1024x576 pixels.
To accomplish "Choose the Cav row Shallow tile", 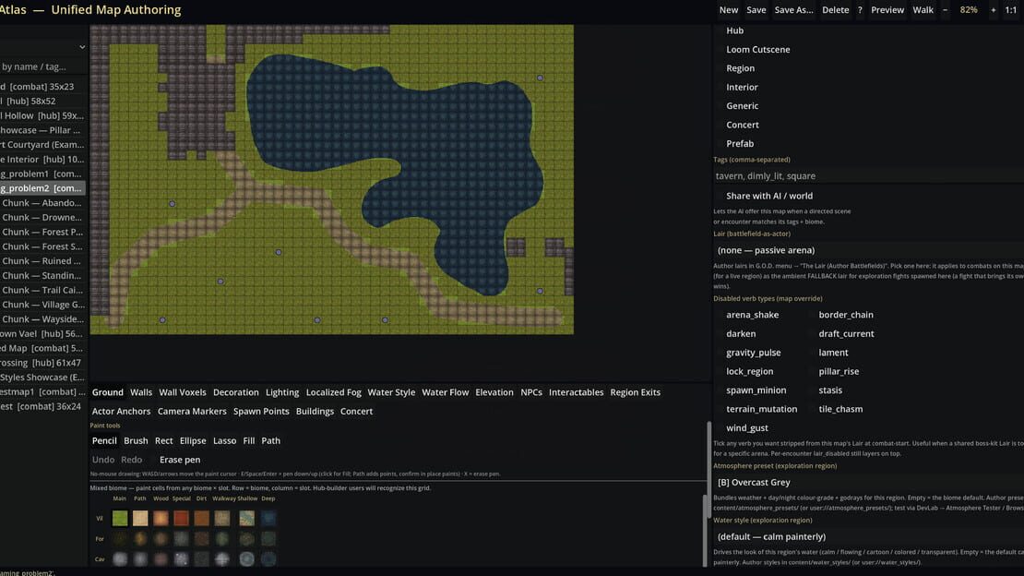I will click(x=247, y=559).
